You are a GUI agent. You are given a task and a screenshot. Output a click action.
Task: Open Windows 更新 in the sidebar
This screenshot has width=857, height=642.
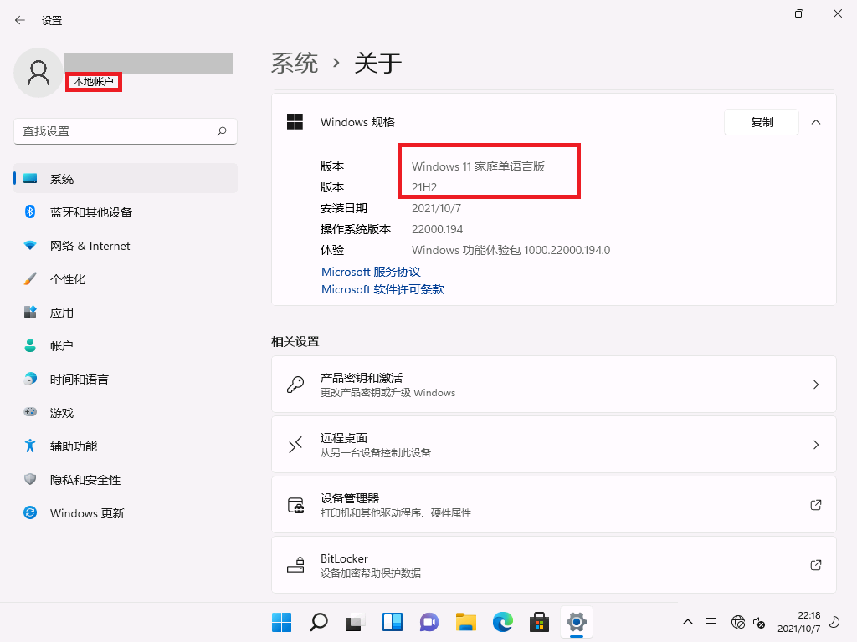pyautogui.click(x=126, y=513)
